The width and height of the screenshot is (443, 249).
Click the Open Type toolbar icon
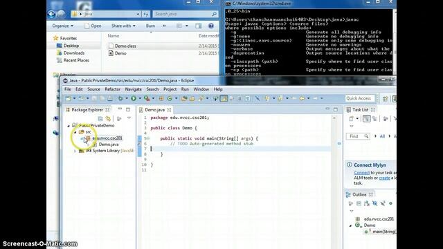pos(184,98)
